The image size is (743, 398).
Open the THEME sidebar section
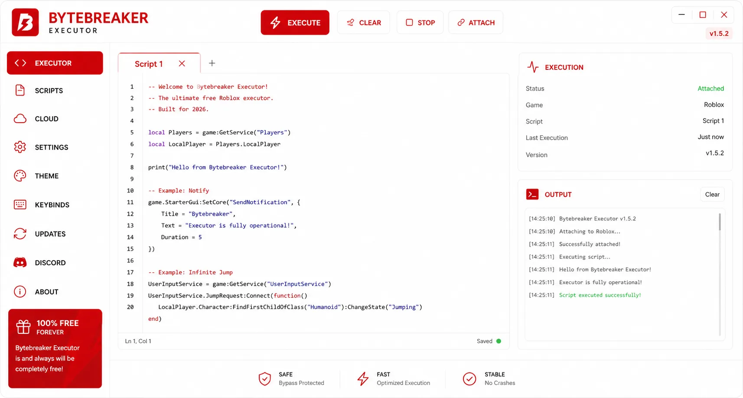point(55,176)
